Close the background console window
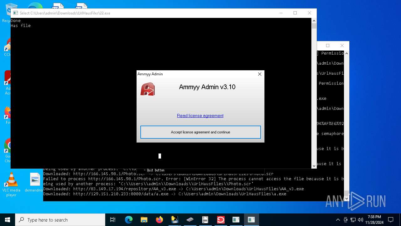Viewport: 401px width, 226px height. pyautogui.click(x=342, y=46)
